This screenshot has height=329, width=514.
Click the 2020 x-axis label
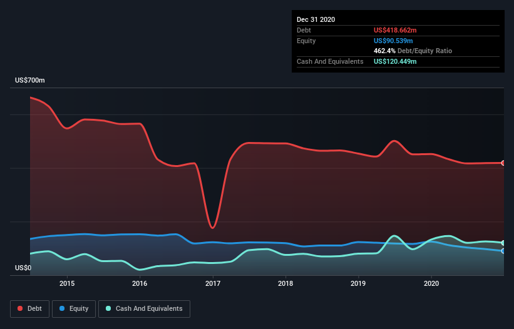(431, 283)
